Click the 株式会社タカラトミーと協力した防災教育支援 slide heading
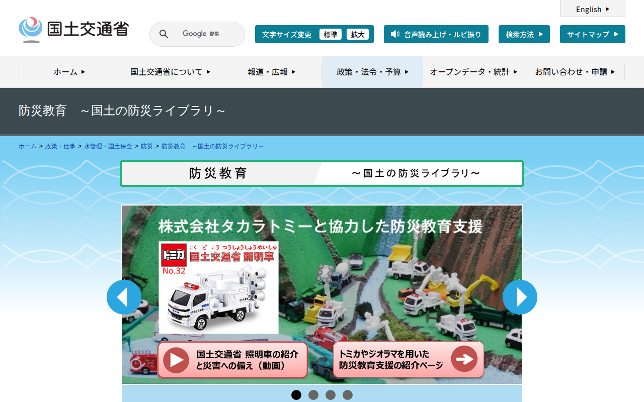 [x=320, y=226]
